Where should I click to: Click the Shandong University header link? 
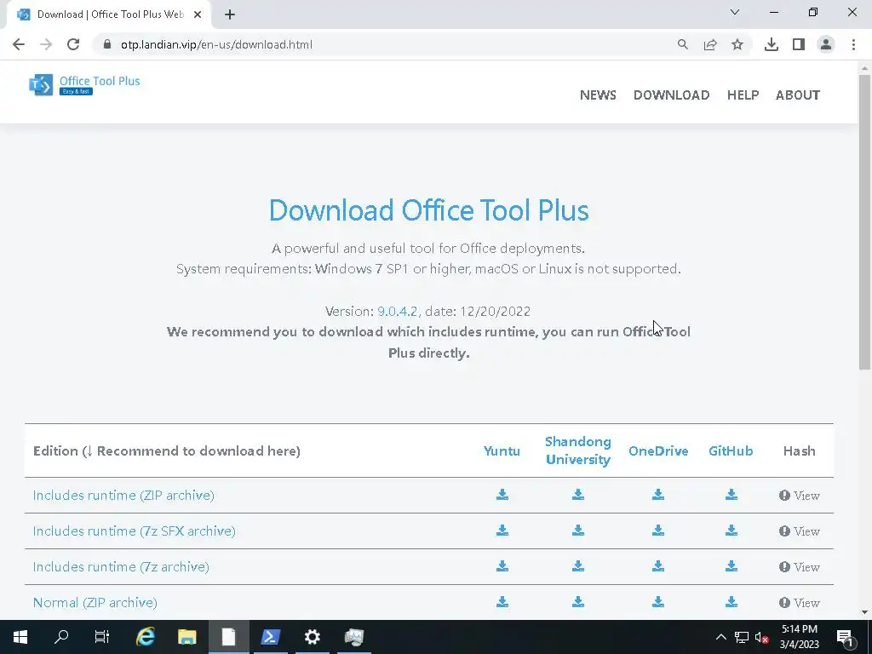tap(578, 450)
